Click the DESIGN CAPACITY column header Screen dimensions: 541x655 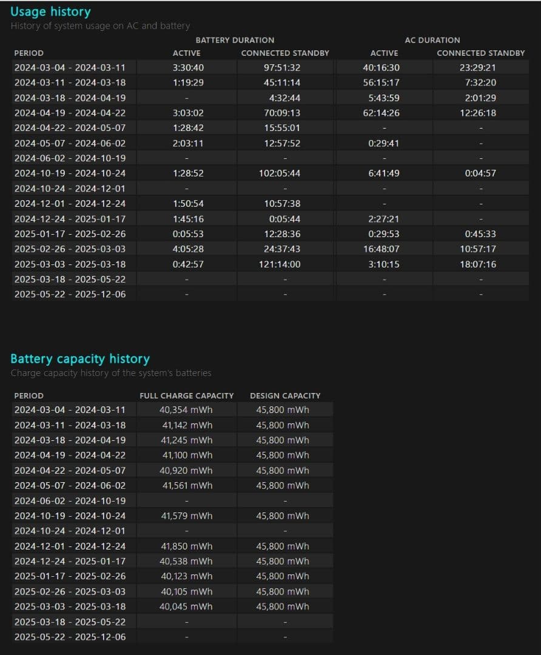(x=285, y=395)
